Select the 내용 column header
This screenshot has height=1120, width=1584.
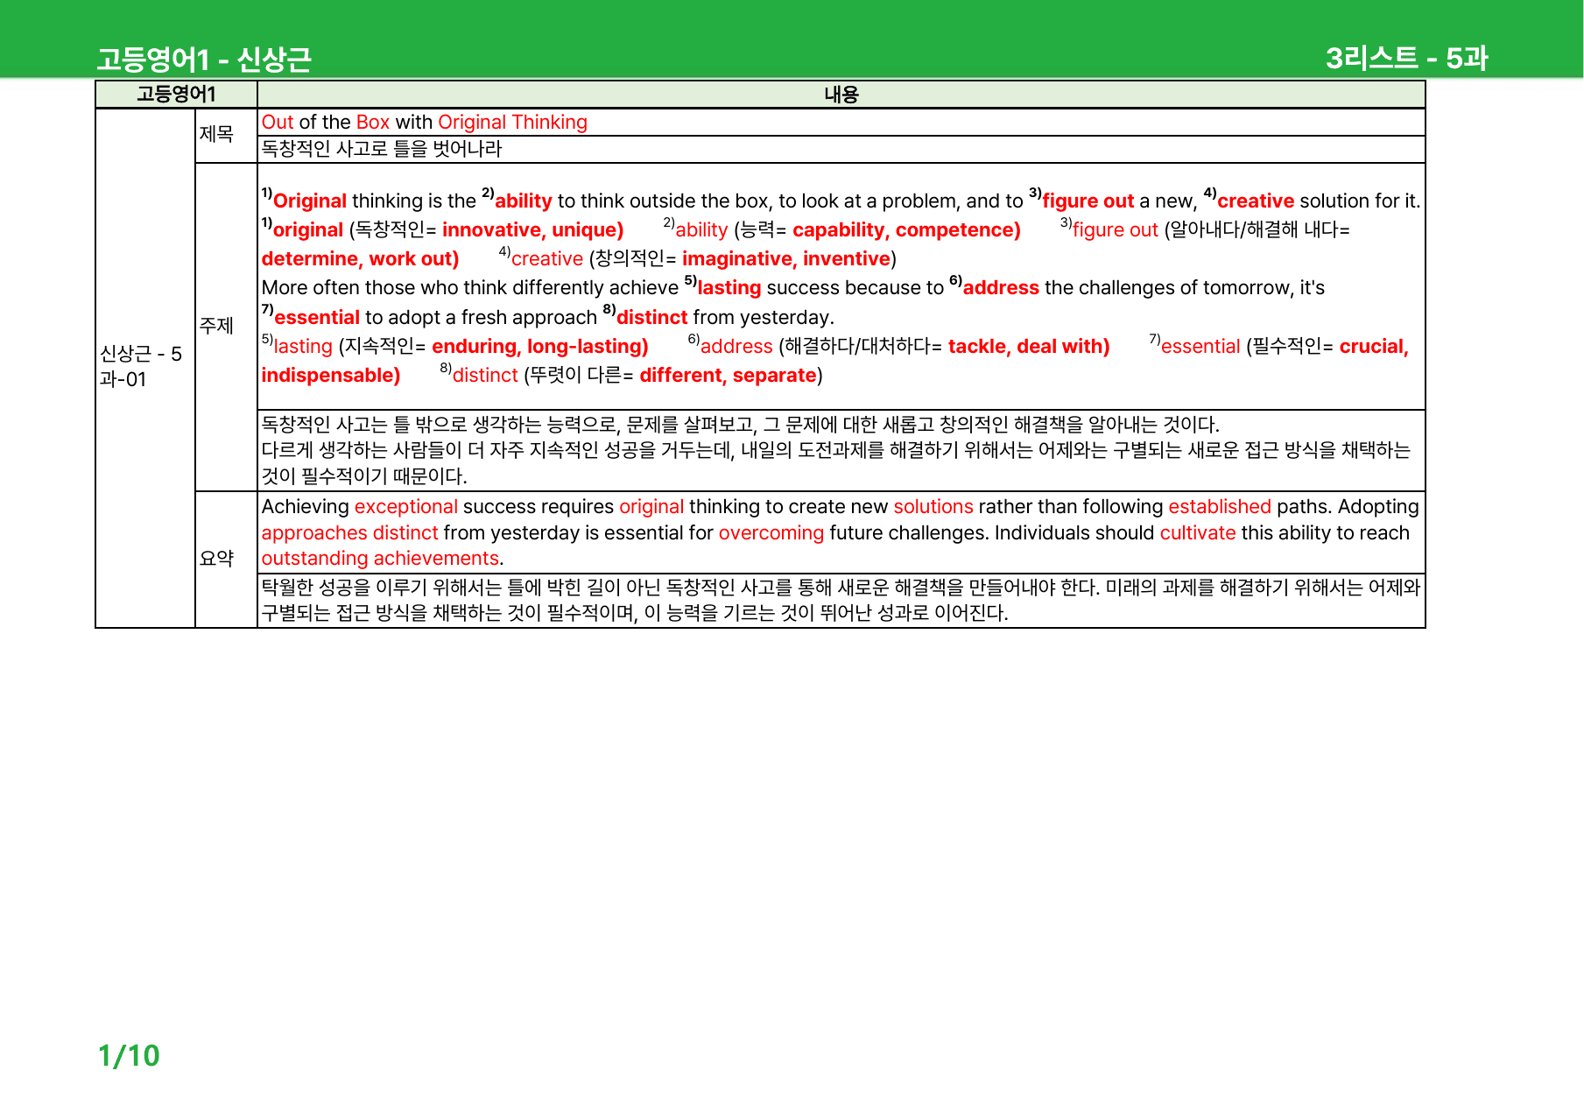[x=841, y=95]
